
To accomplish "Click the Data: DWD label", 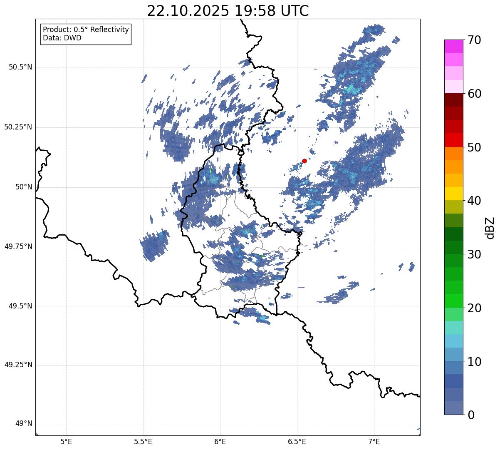I will [x=62, y=38].
